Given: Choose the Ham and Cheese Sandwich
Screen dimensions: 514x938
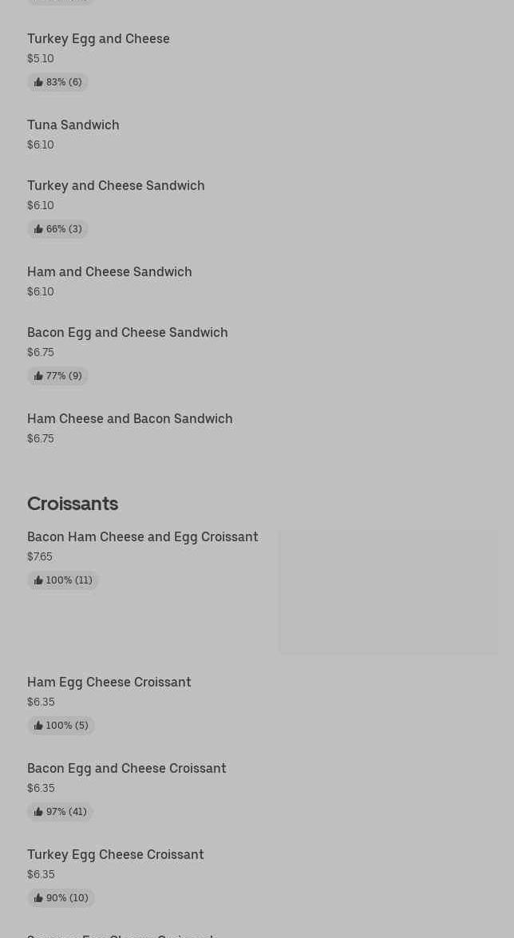Looking at the screenshot, I should point(109,271).
